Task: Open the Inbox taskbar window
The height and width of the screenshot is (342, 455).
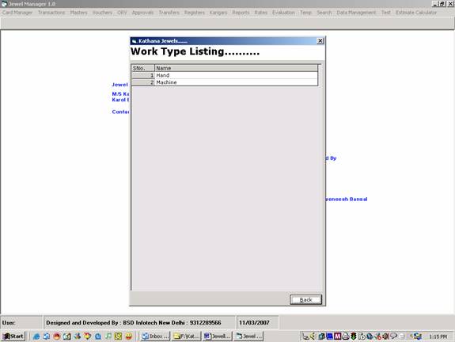Action: [x=155, y=336]
